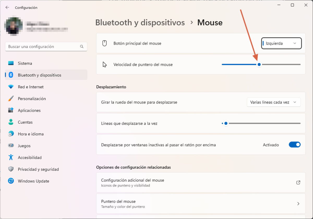Go back using the arrow button
Viewport: 313px width, 219px height.
(x=7, y=7)
